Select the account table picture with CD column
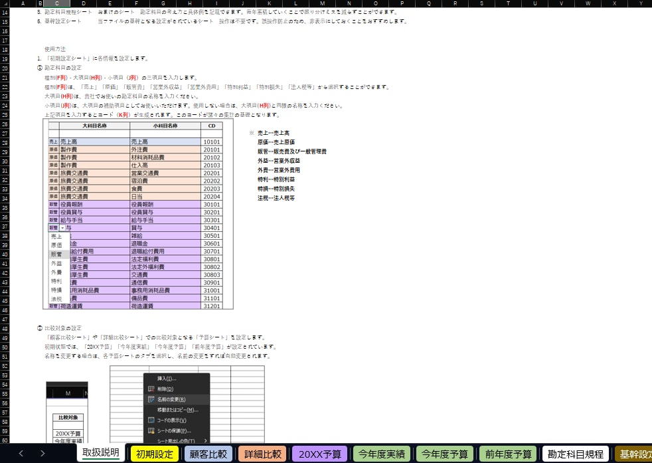The height and width of the screenshot is (463, 652). pyautogui.click(x=138, y=215)
